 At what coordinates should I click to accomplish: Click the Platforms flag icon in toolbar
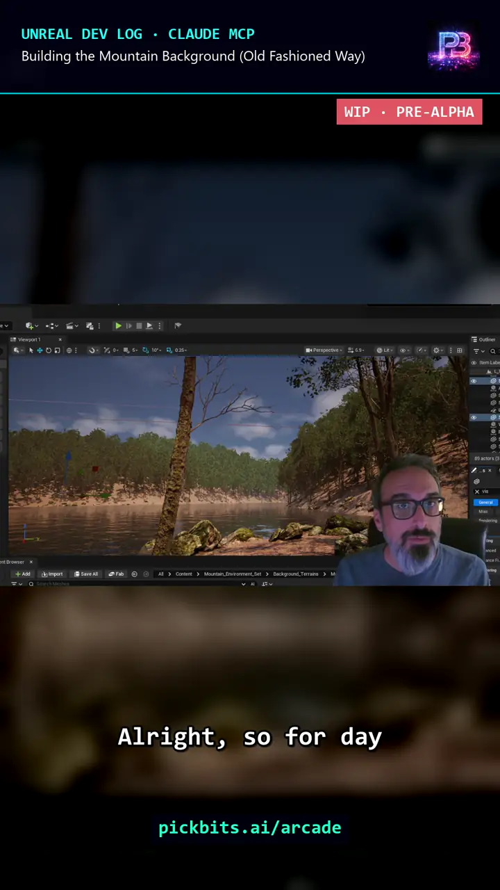click(x=178, y=325)
